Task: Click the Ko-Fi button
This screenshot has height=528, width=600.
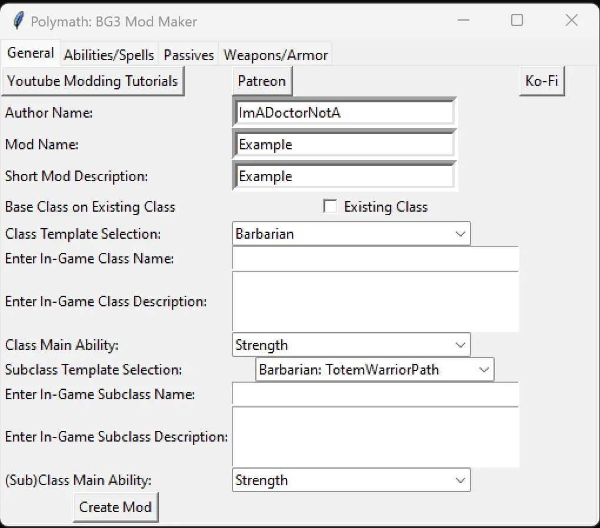Action: click(x=542, y=81)
